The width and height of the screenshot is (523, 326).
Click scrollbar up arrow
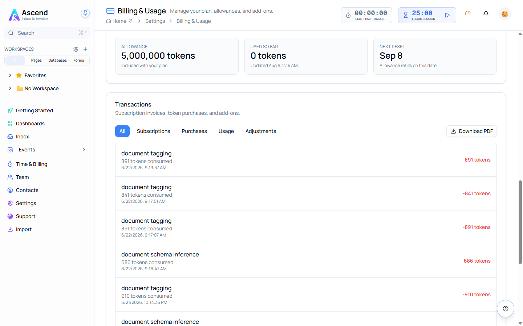click(x=520, y=34)
